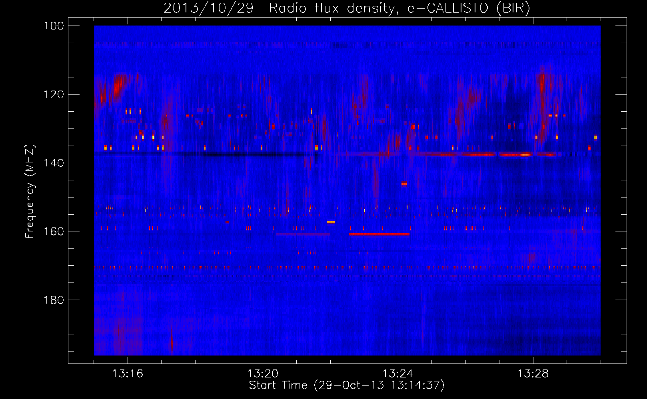
Task: Click the 'Frequency (MHZ)' axis label
Action: point(30,192)
